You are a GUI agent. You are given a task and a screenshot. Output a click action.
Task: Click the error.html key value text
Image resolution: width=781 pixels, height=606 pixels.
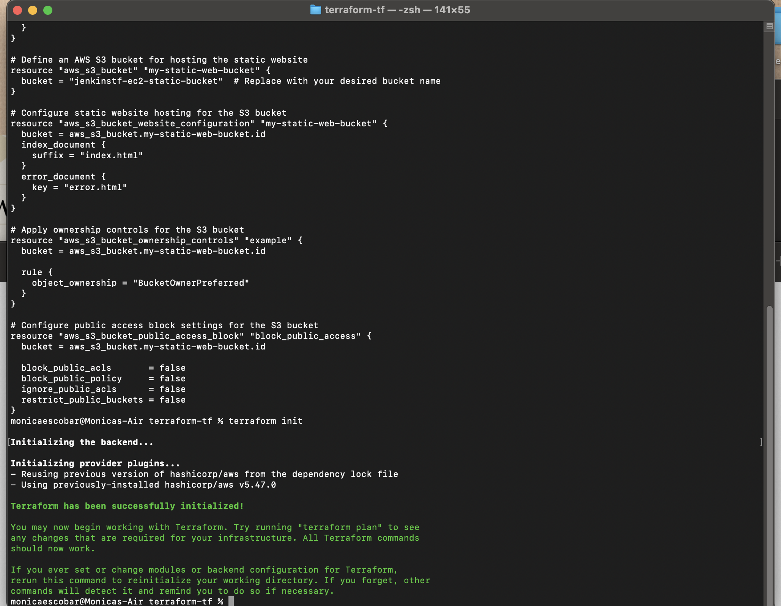(x=95, y=187)
